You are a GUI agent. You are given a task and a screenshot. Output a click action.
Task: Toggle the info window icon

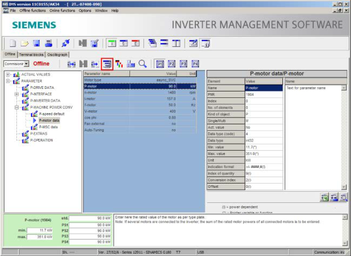(x=206, y=43)
